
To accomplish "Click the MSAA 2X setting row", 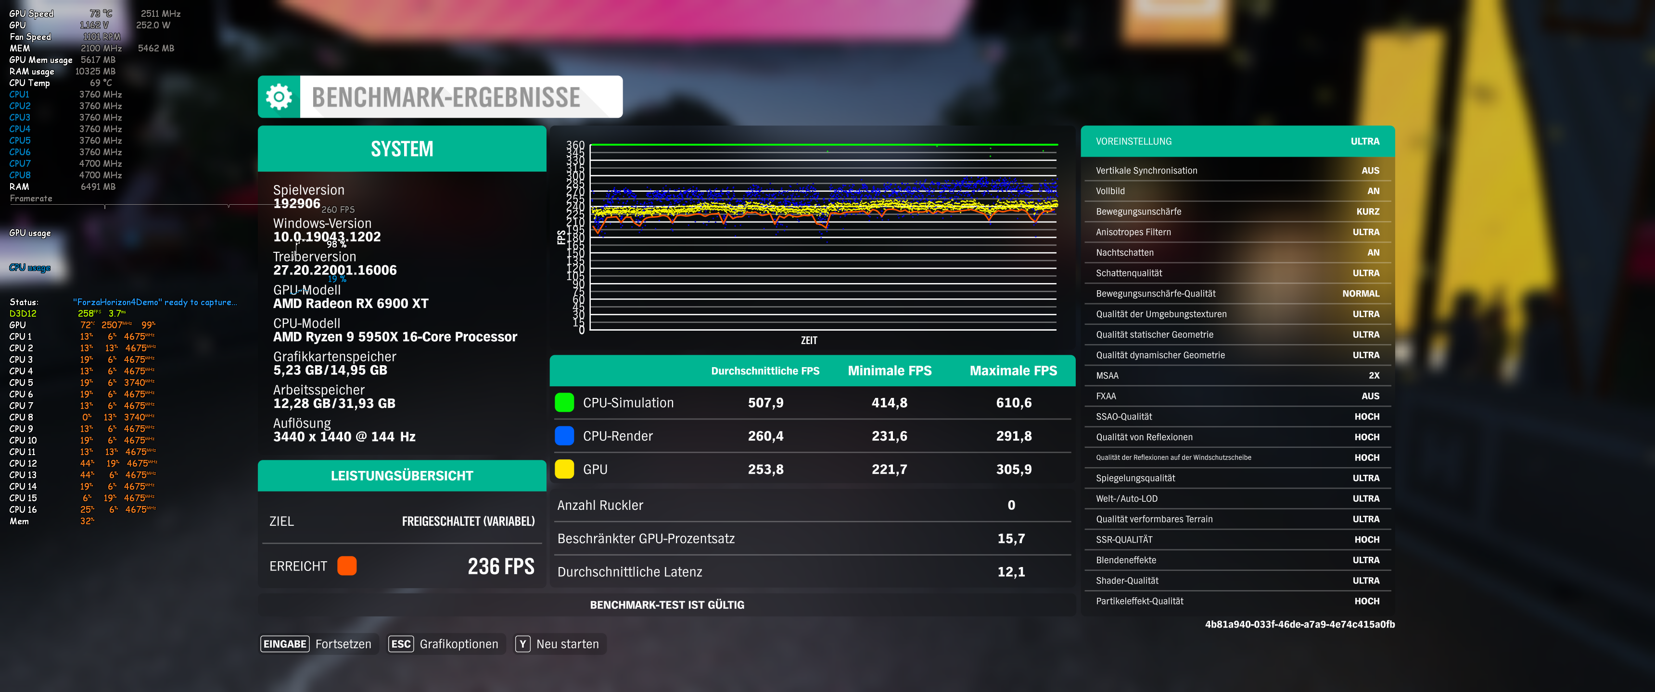I will point(1237,375).
